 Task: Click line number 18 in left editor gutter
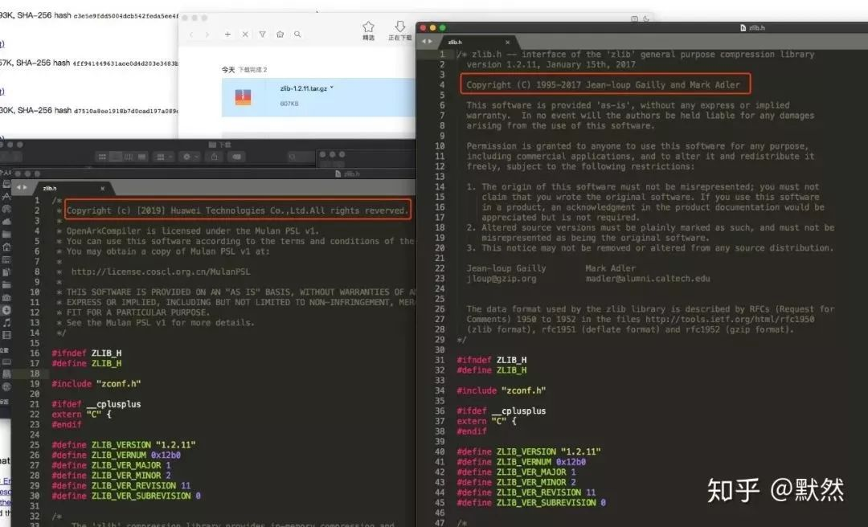point(35,374)
